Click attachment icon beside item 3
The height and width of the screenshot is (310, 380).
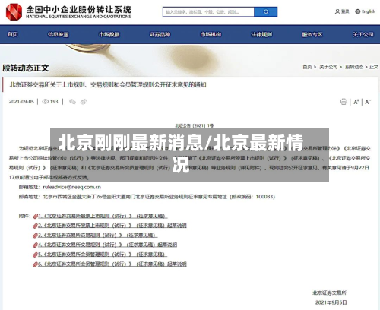(36, 236)
